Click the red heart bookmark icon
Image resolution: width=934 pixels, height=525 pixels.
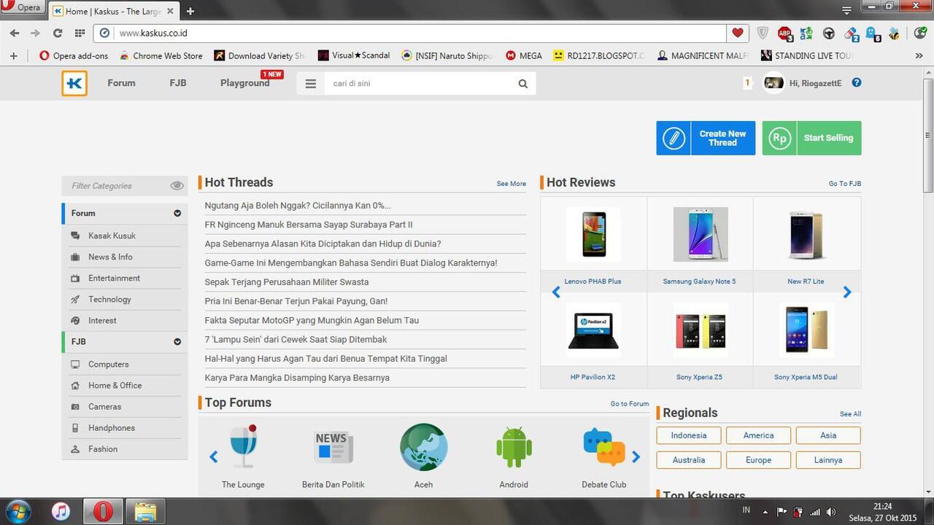(x=738, y=33)
